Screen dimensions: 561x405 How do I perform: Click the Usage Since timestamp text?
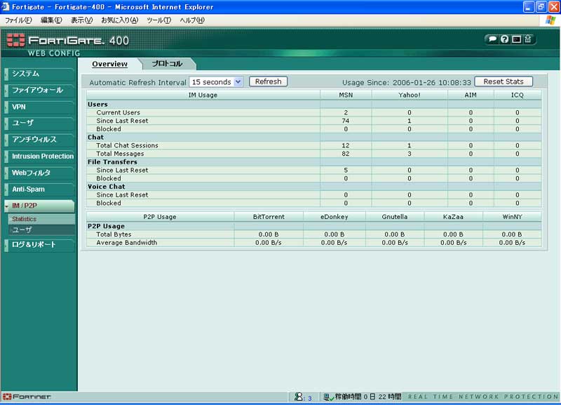(x=407, y=82)
